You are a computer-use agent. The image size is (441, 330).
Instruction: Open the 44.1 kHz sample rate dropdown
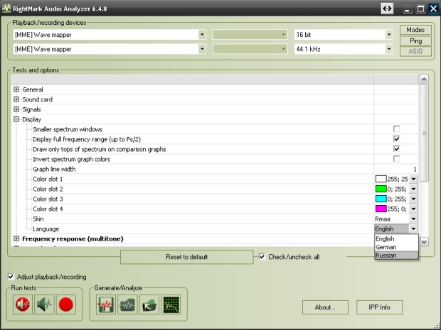(389, 49)
